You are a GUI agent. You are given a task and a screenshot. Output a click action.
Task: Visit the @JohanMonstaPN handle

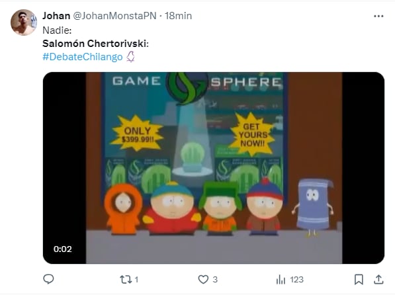pos(114,16)
